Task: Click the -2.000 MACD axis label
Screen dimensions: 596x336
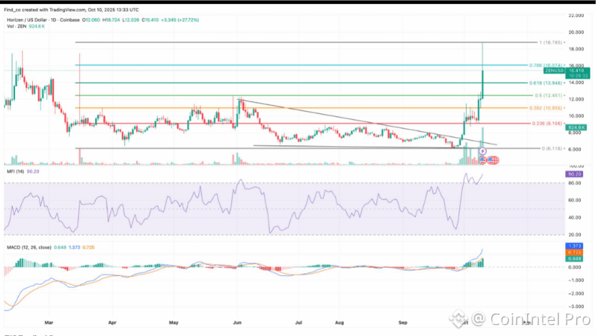Action: 576,294
